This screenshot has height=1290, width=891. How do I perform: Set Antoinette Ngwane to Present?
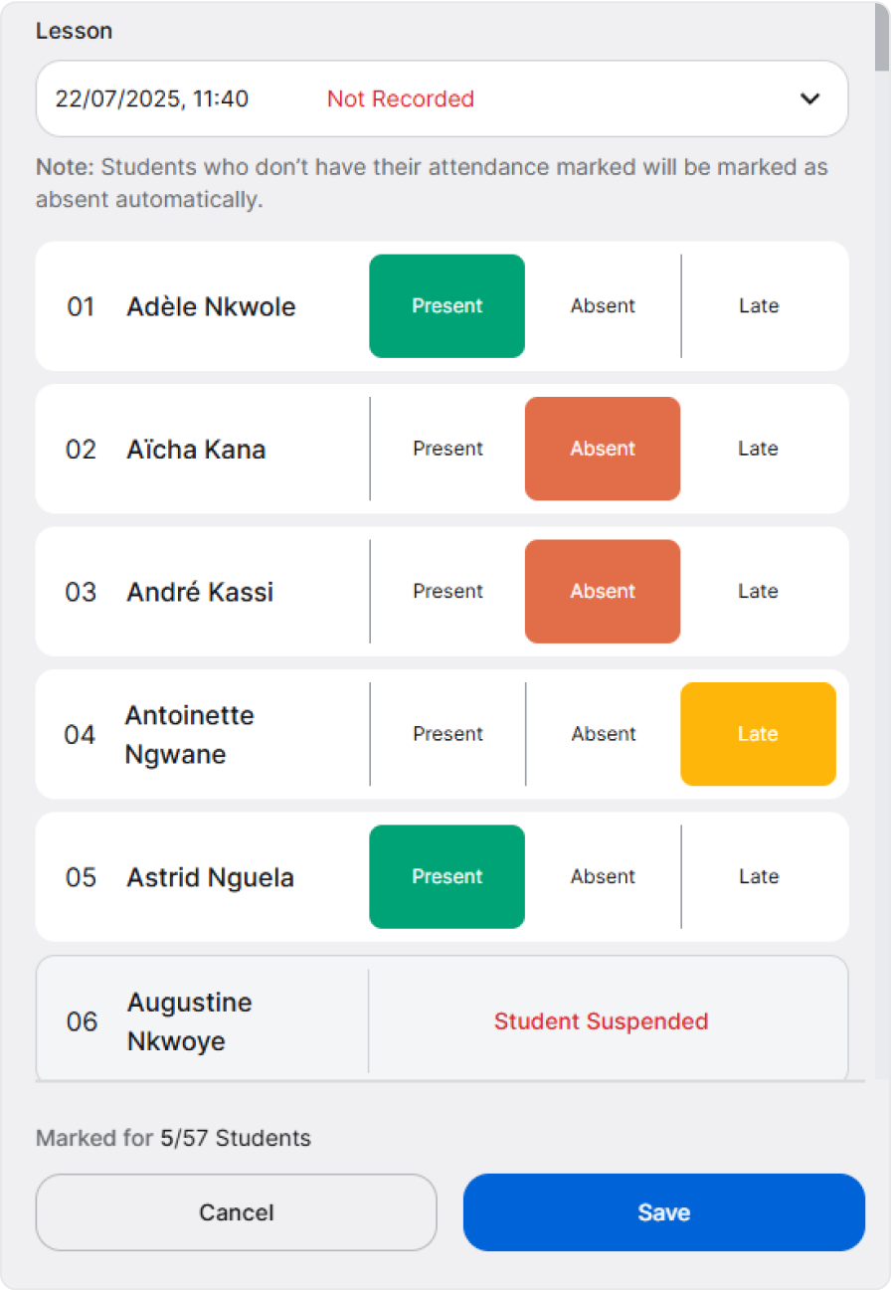click(x=447, y=734)
